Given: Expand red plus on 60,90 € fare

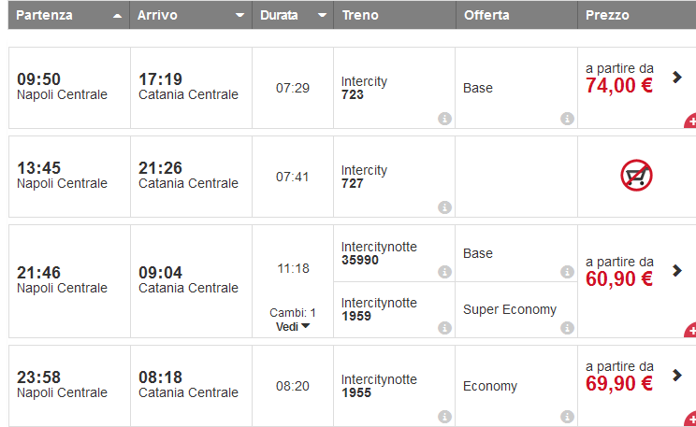Looking at the screenshot, I should (x=690, y=331).
